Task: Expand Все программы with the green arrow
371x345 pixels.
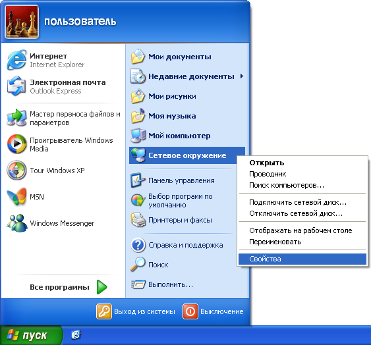Action: 102,287
